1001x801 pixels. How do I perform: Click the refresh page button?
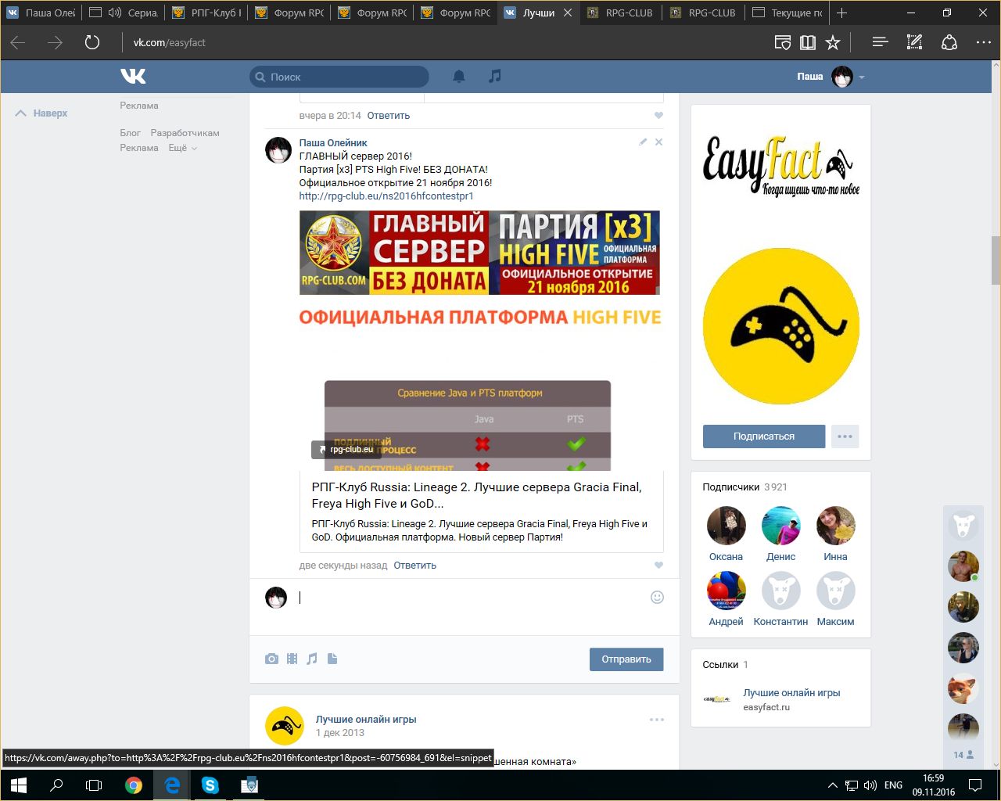click(x=92, y=42)
